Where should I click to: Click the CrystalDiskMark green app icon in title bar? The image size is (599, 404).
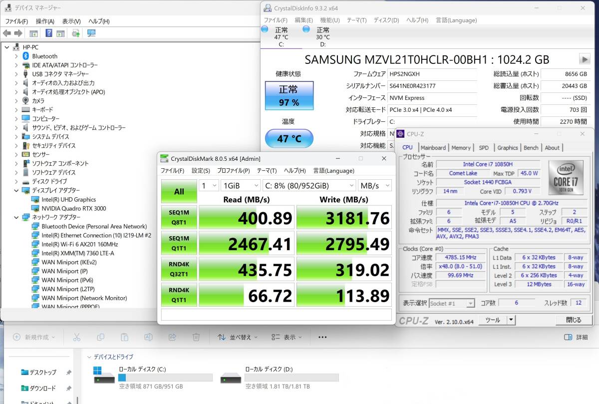coord(164,159)
